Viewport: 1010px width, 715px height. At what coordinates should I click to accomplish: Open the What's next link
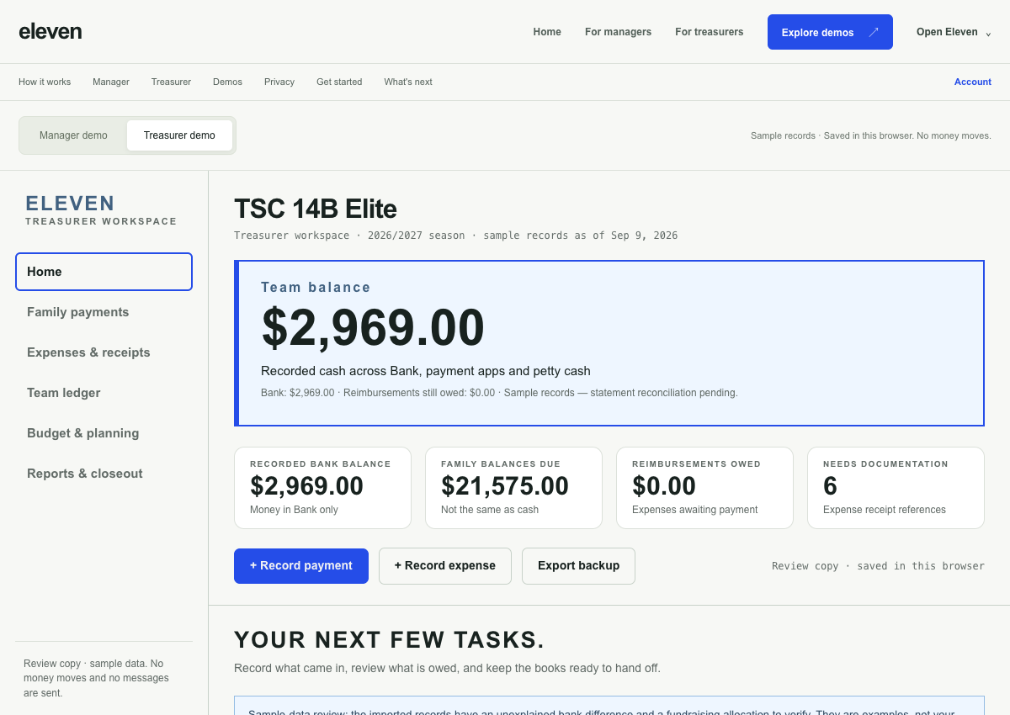click(408, 82)
